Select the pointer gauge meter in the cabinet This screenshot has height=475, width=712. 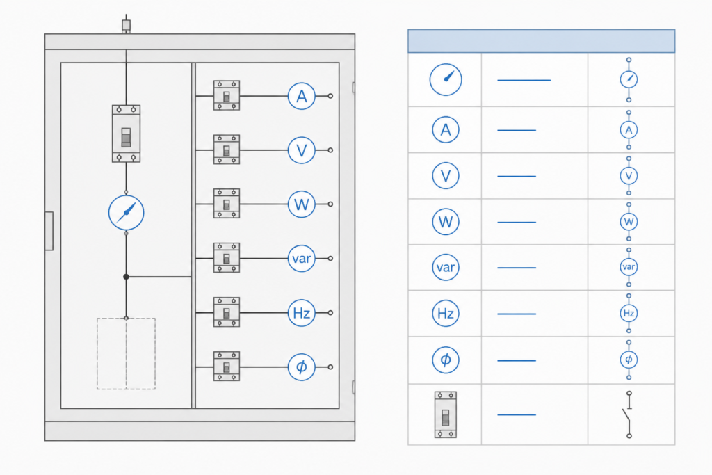coord(127,212)
